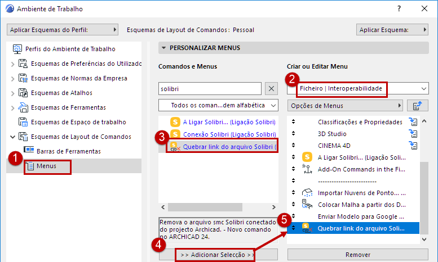Screen dimensions: 438x262
Task: Click the Adicionar Selecção button
Action: [x=219, y=255]
